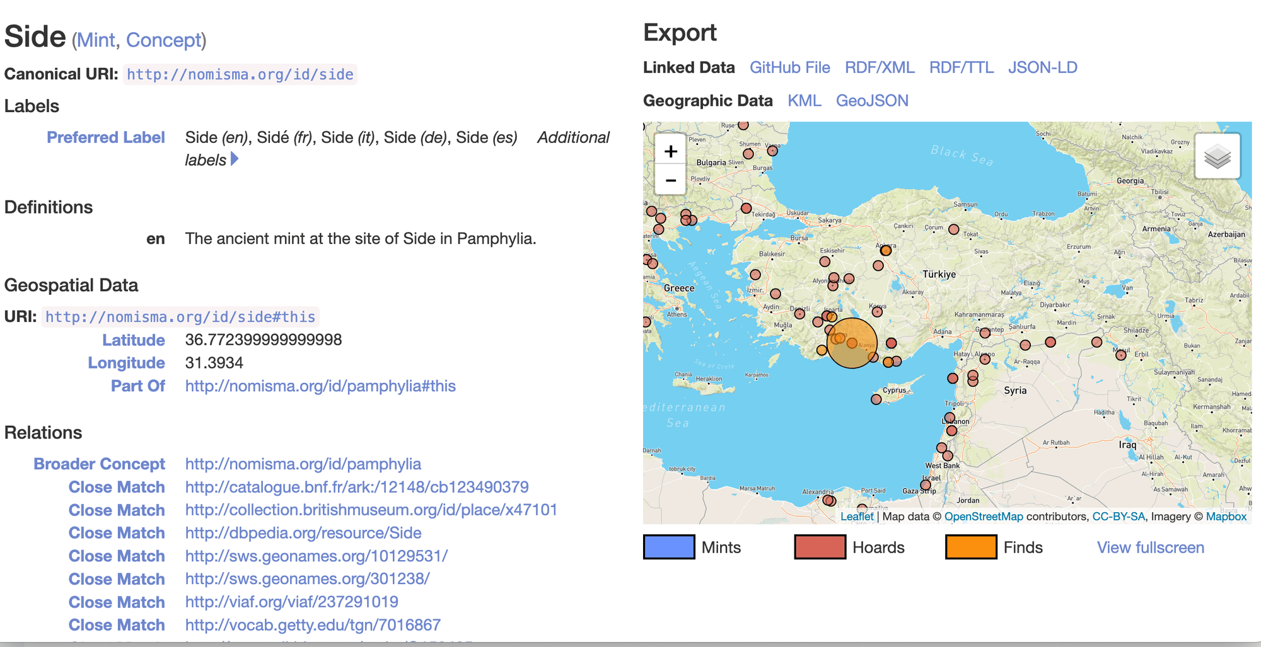Download the RDF/TTL export
Screen dimensions: 1261x647
[962, 67]
